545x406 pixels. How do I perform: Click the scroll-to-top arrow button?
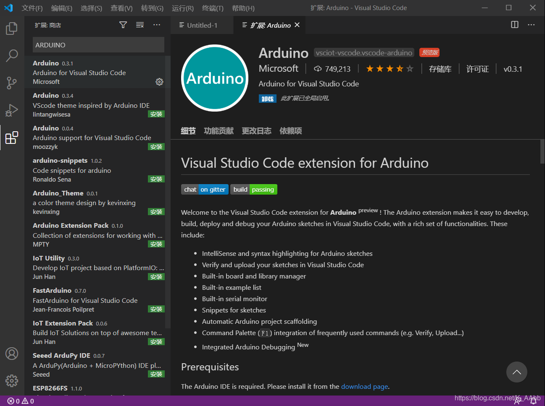tap(517, 372)
